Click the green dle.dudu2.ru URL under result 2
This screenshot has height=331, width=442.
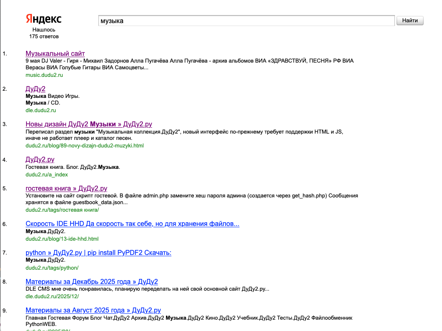(41, 110)
